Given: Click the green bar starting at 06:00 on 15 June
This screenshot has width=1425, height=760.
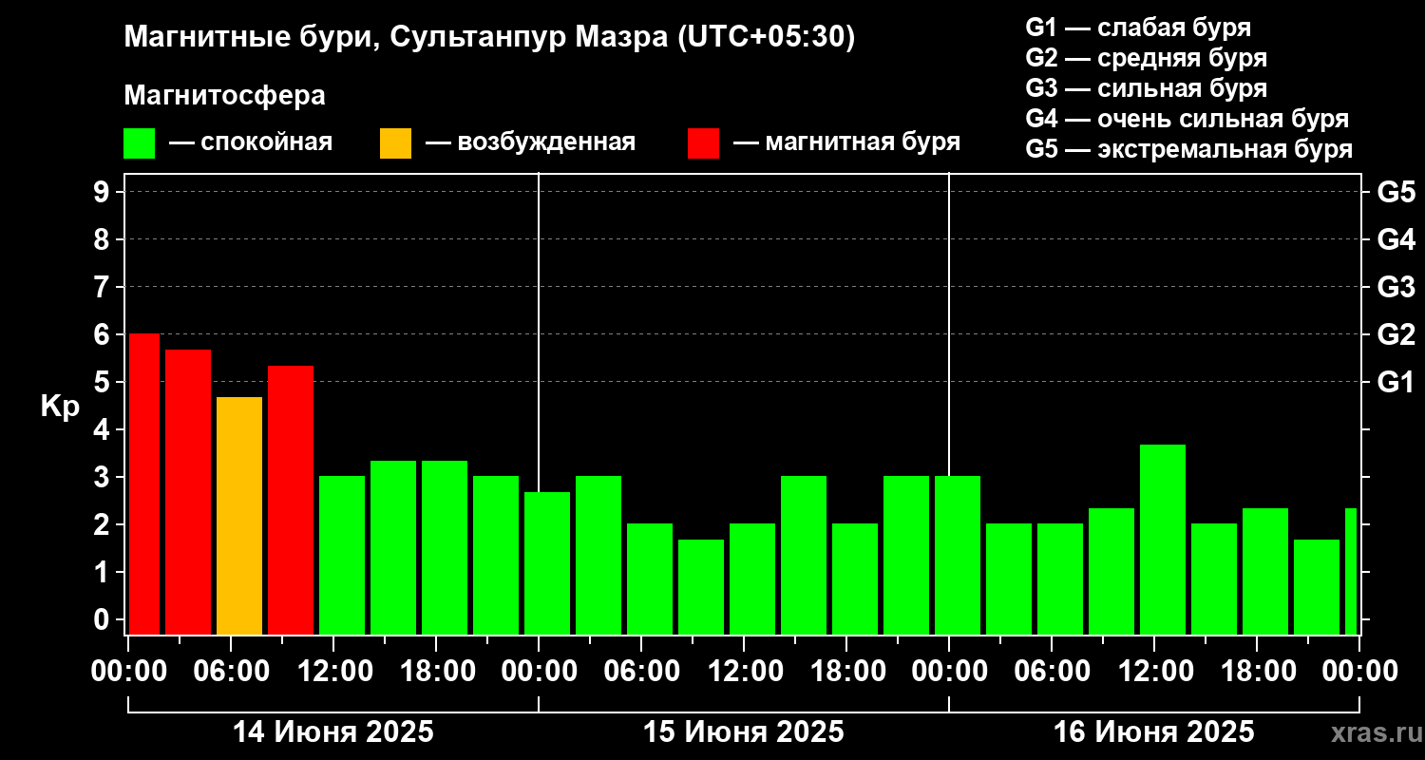Looking at the screenshot, I should pyautogui.click(x=650, y=579).
